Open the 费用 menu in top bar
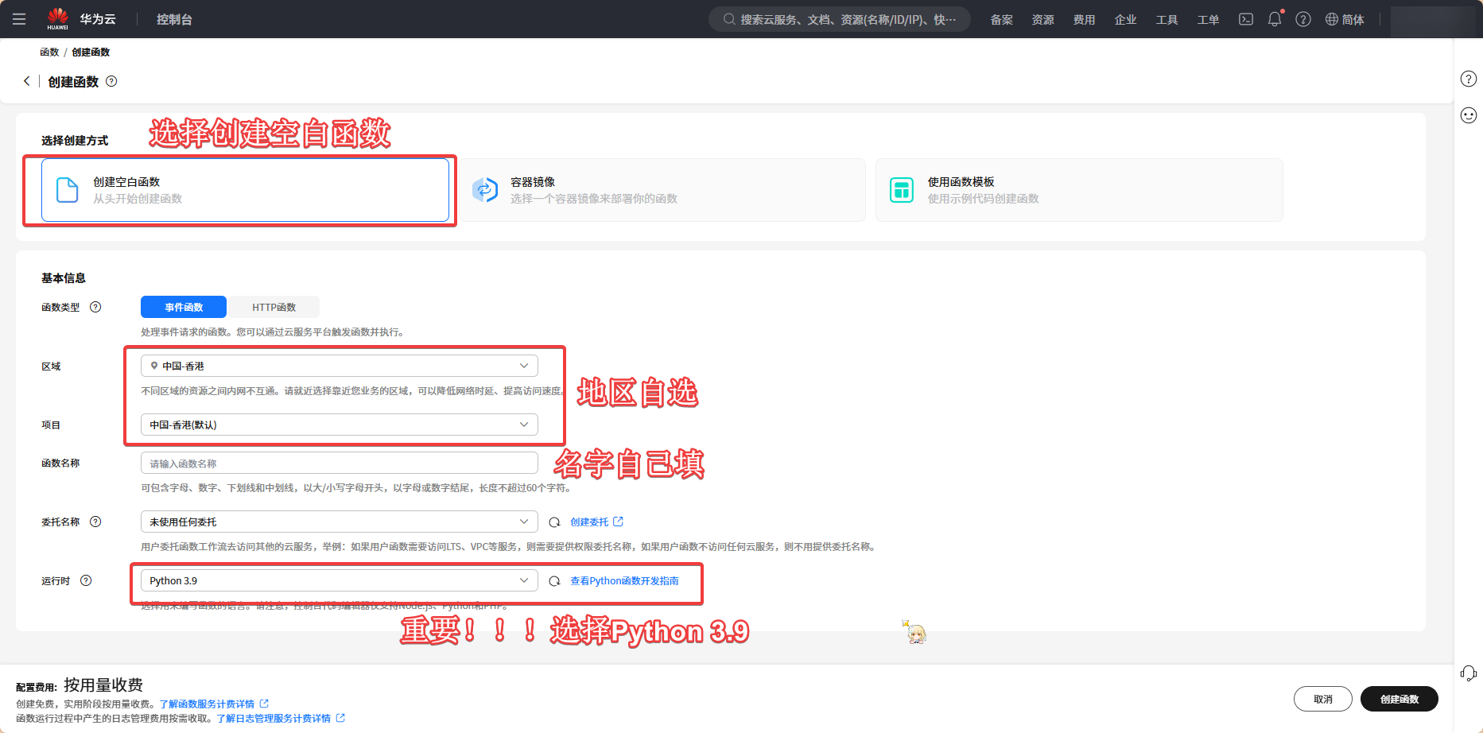 tap(1084, 19)
